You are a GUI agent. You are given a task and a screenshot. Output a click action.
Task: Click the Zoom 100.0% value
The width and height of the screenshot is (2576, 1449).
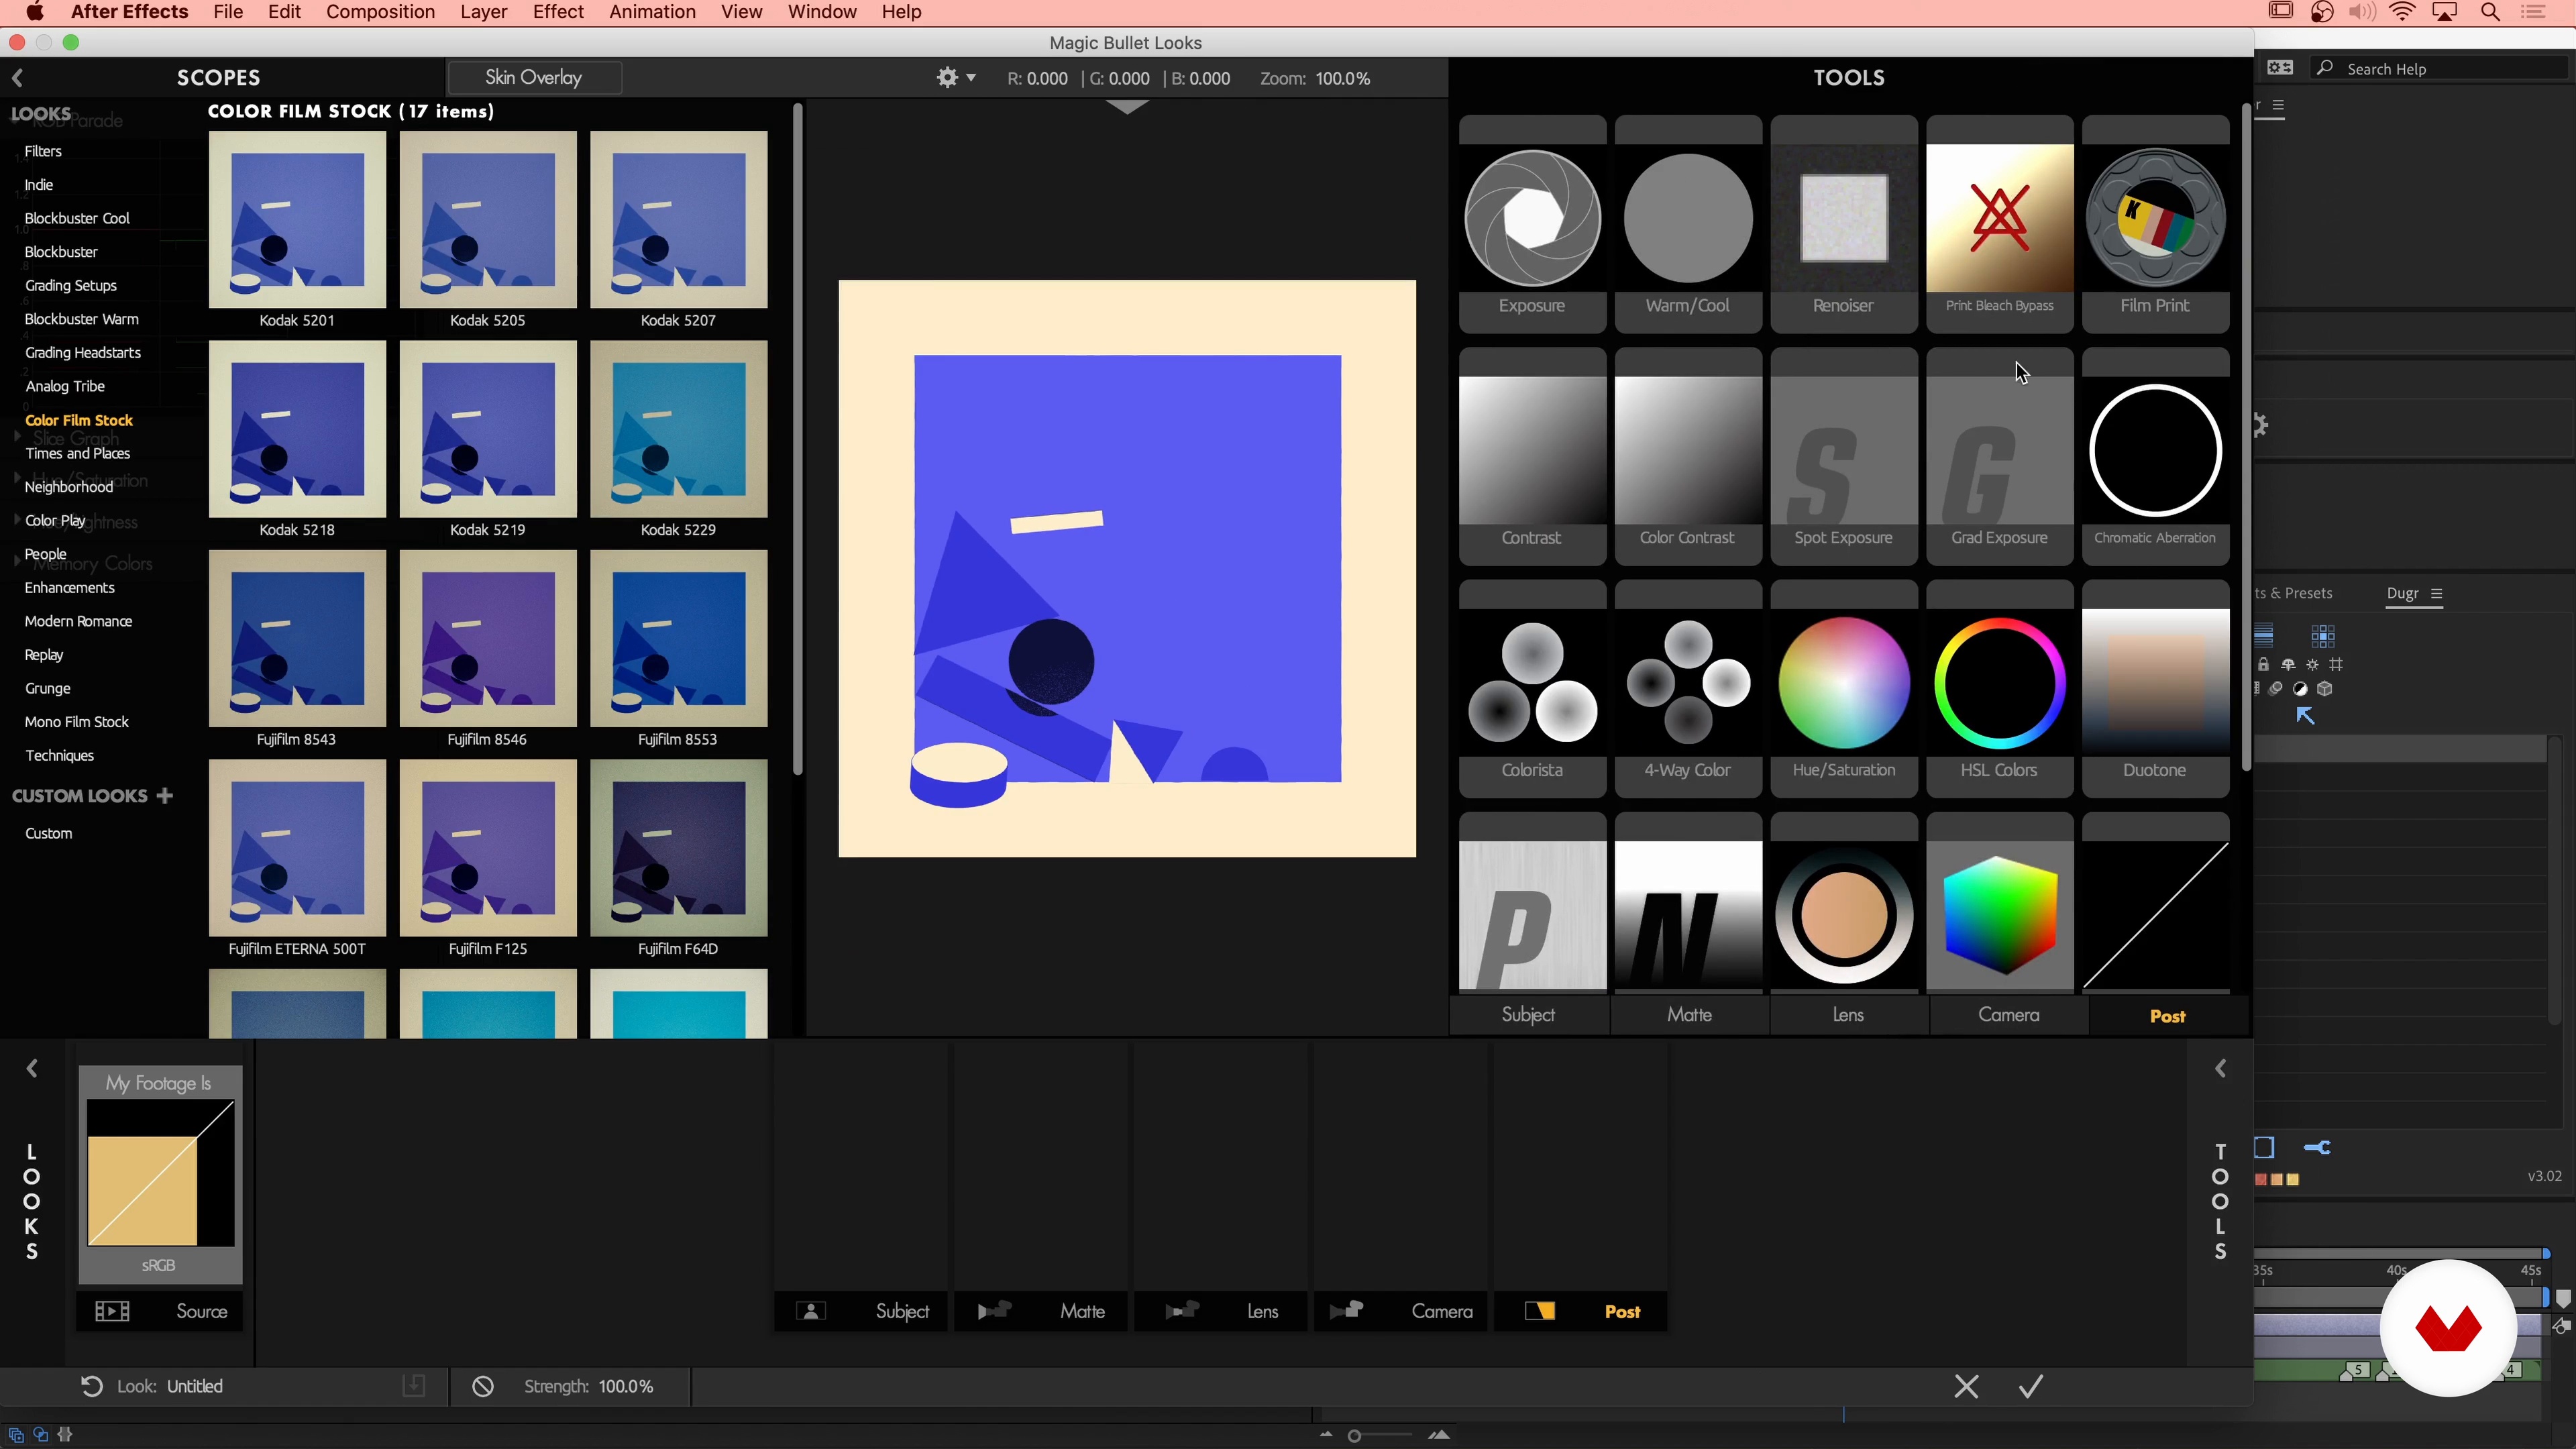click(1342, 78)
